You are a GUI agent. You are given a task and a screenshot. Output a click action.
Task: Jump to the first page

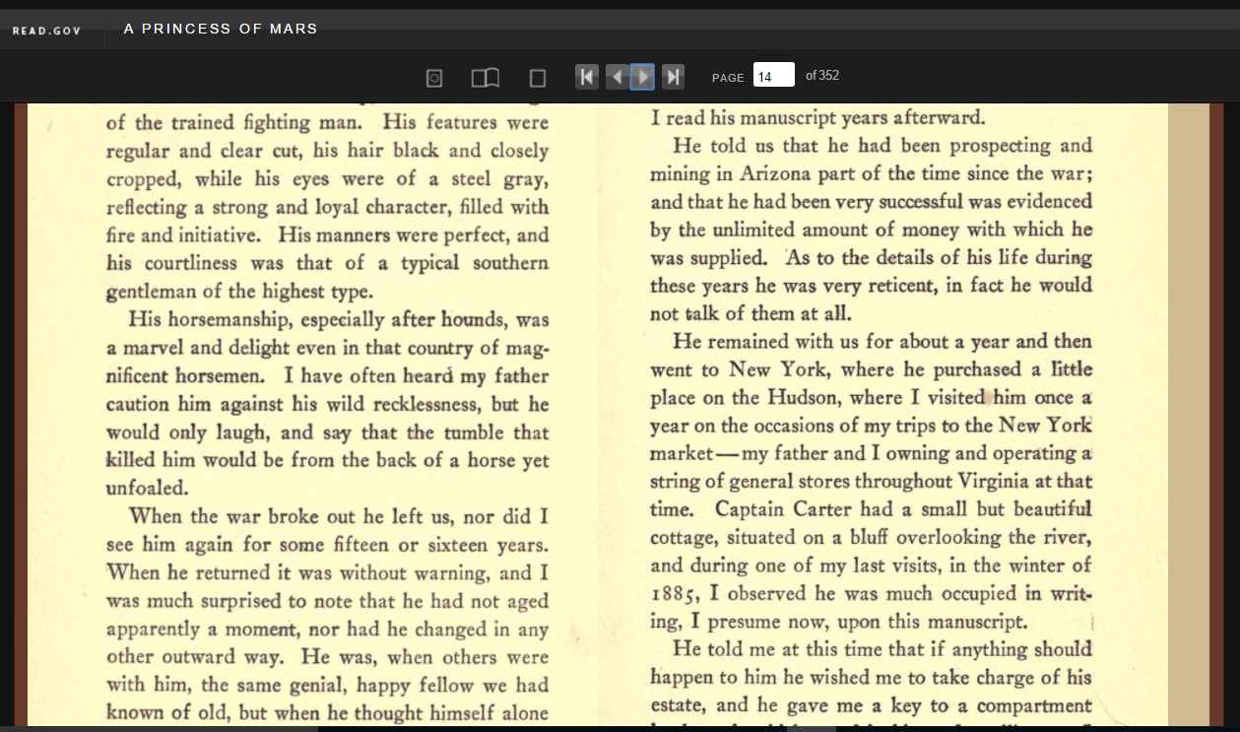click(587, 76)
